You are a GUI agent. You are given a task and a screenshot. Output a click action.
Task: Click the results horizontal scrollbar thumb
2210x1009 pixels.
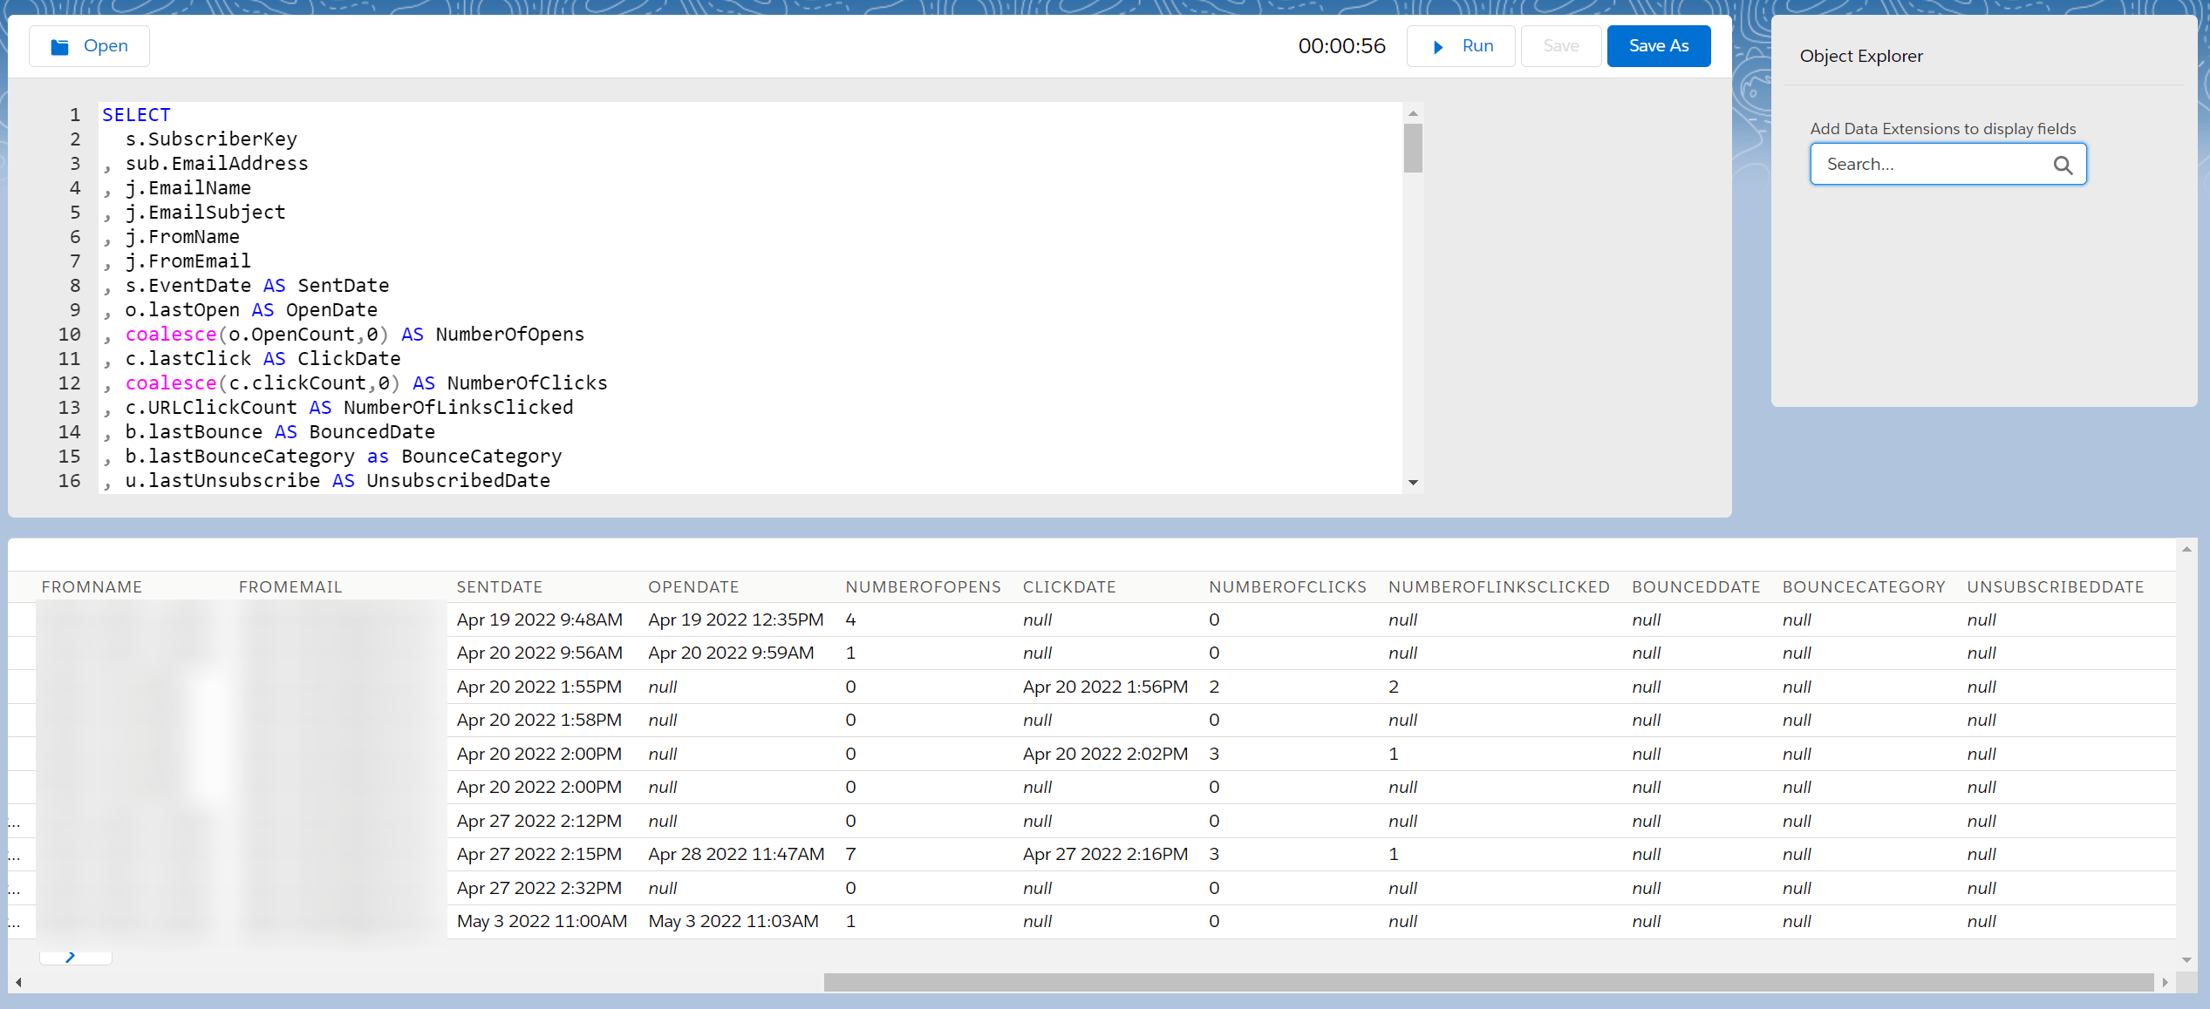(x=1487, y=982)
